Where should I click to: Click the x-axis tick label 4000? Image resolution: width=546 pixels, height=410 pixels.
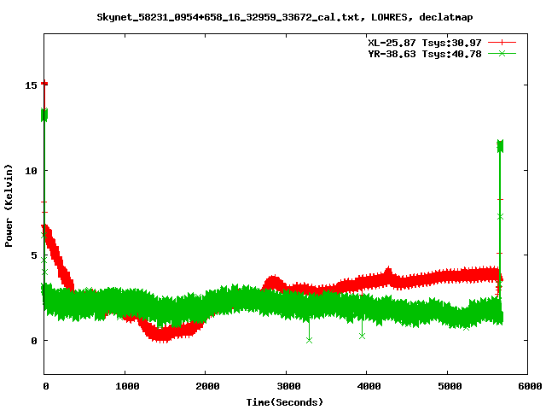(369, 386)
